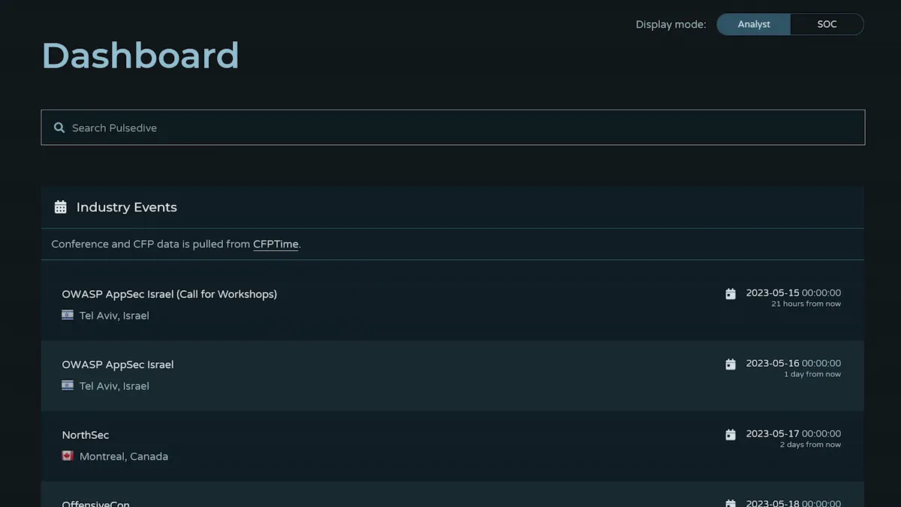Open the CFPTime link
The height and width of the screenshot is (507, 901).
[276, 244]
